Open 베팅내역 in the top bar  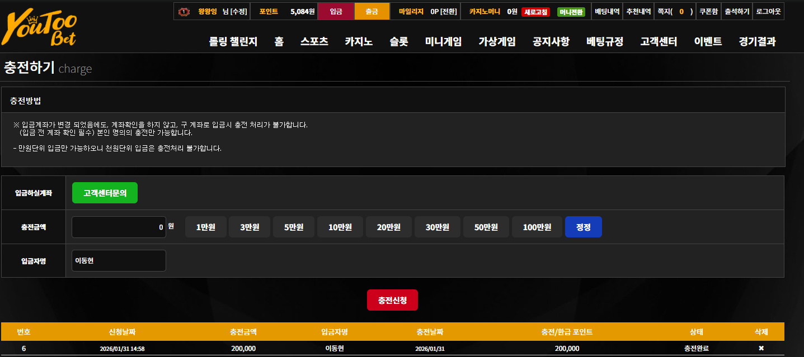(607, 11)
